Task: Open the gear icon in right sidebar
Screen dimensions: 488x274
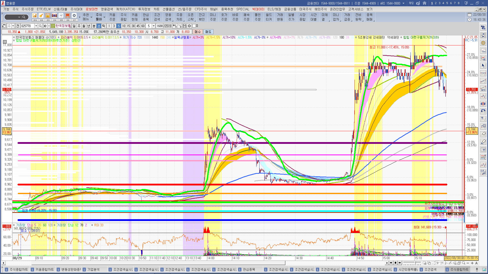Action: tap(483, 43)
